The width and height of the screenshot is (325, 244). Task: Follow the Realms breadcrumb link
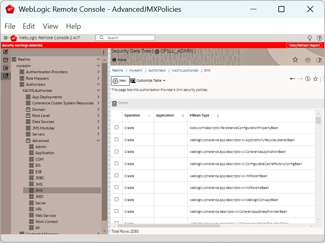(118, 70)
